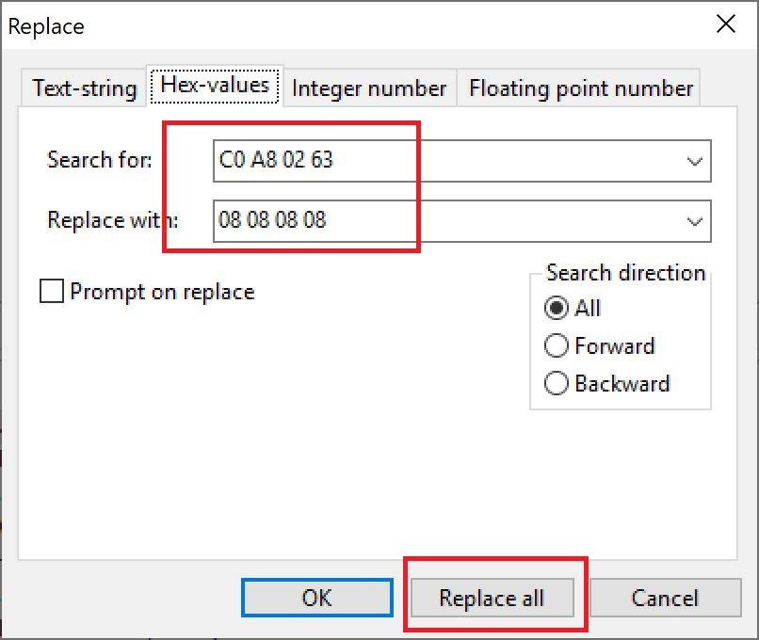
Task: Enable the Prompt on replace checkbox
Action: (51, 292)
